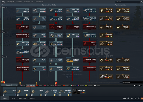Click the Fw 190 A-4 aircraft crew slot

click(65, 92)
